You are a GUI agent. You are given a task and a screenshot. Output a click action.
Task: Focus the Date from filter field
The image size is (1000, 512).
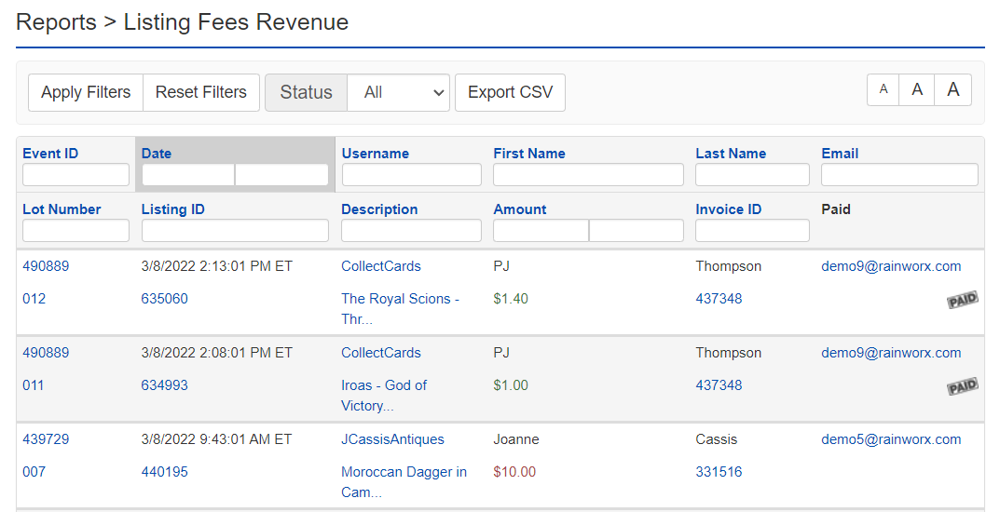tap(188, 174)
